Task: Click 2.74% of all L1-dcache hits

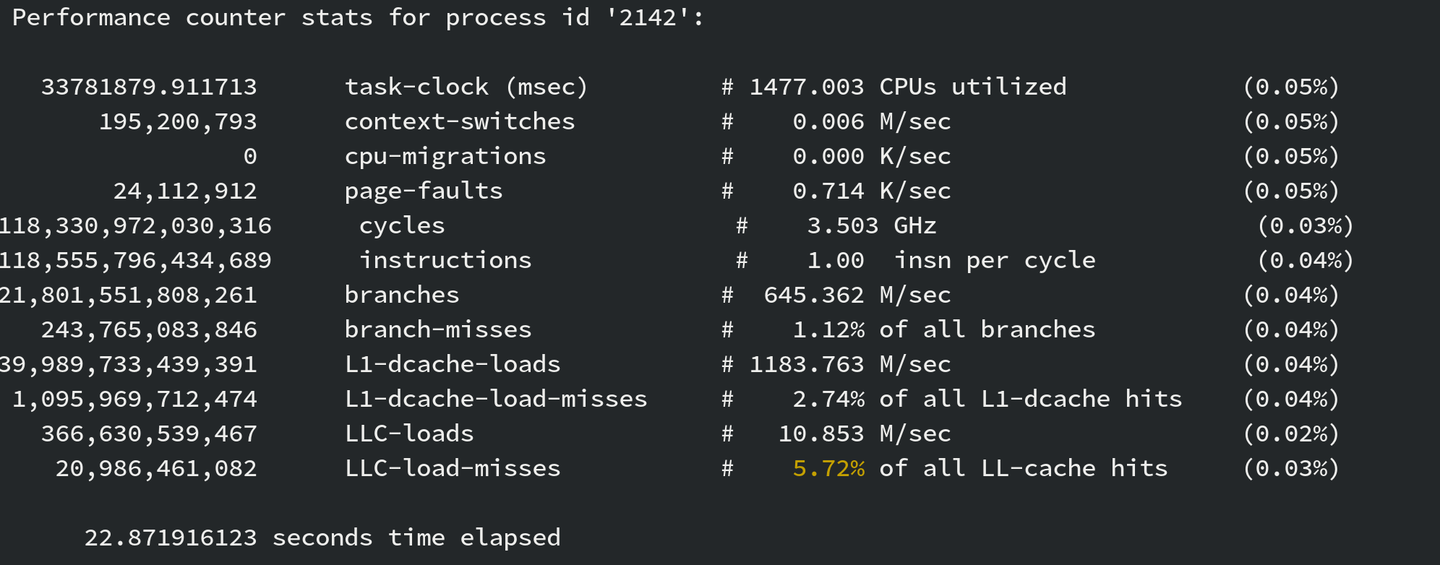Action: click(x=987, y=399)
